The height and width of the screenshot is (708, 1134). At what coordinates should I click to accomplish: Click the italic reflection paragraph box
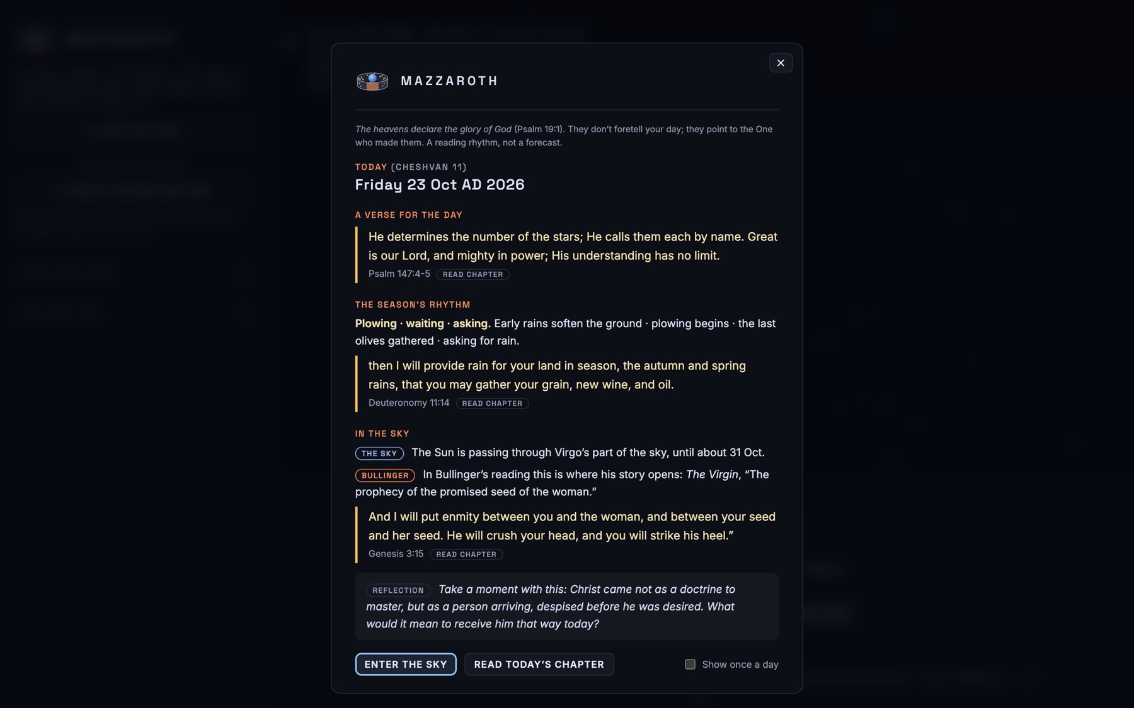pos(567,607)
